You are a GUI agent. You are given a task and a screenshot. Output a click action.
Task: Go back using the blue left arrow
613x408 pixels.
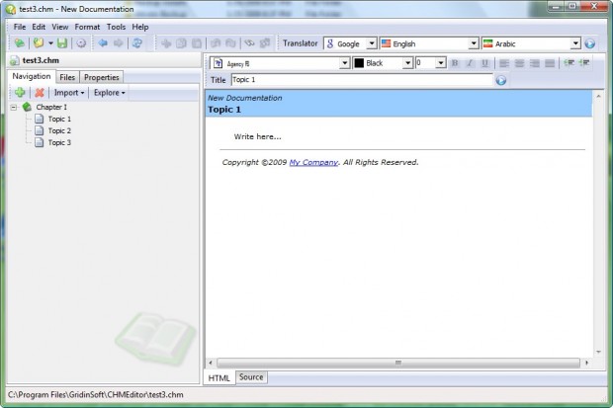pyautogui.click(x=103, y=43)
